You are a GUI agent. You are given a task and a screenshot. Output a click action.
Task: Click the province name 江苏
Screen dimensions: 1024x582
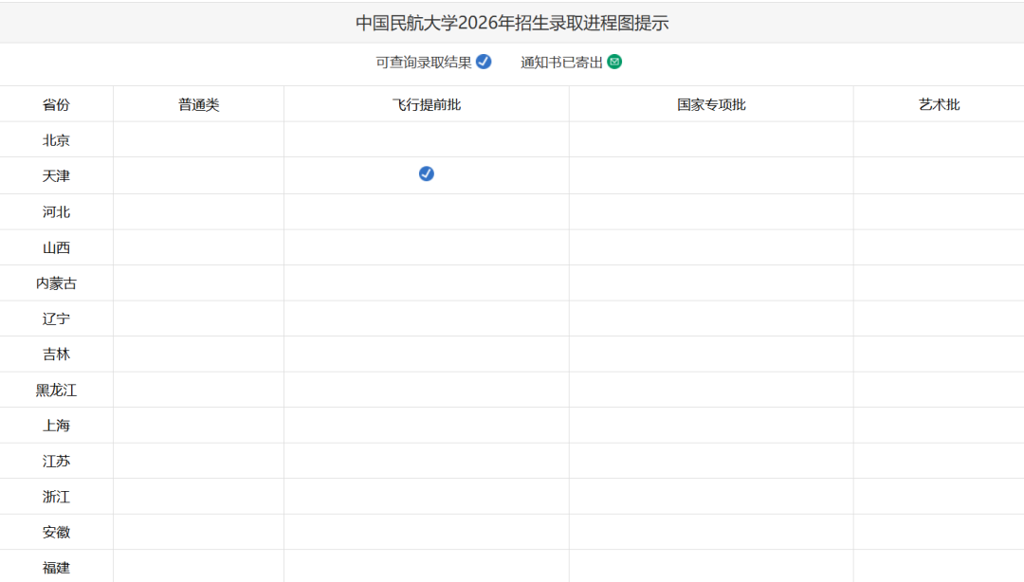56,462
